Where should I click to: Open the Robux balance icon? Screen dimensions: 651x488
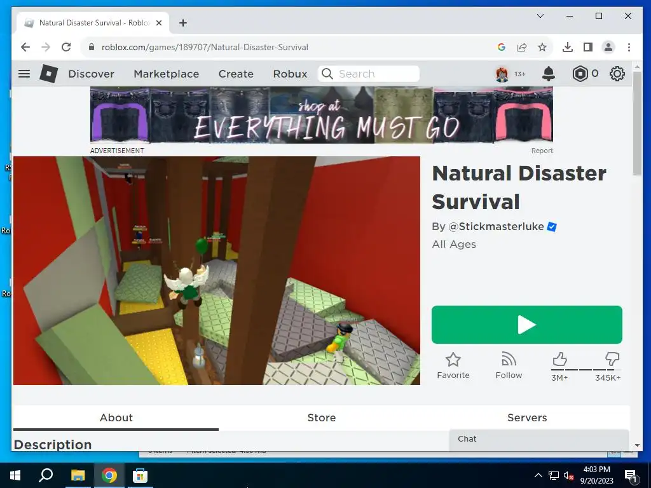click(x=580, y=74)
